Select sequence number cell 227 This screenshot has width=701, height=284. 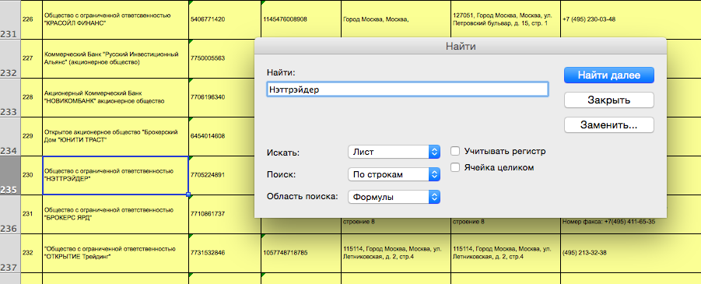31,59
